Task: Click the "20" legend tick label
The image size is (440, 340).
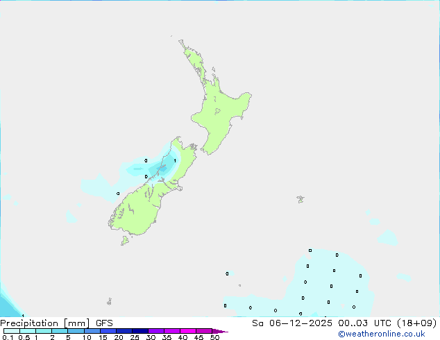Action: (119, 337)
